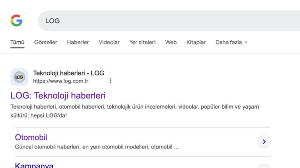Click the Güncel otomobil haberleri description text
300x168 pixels.
point(97,147)
